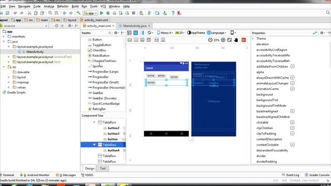Viewport: 331px width, 186px height.
Task: Click the Redo arrow icon
Action: (22, 13)
